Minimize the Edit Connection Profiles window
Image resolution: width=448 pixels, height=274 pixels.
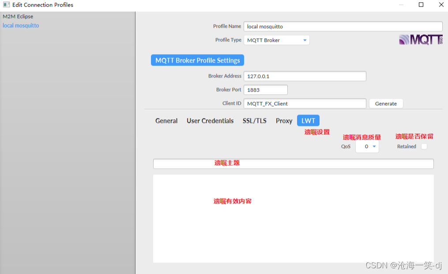tap(401, 4)
